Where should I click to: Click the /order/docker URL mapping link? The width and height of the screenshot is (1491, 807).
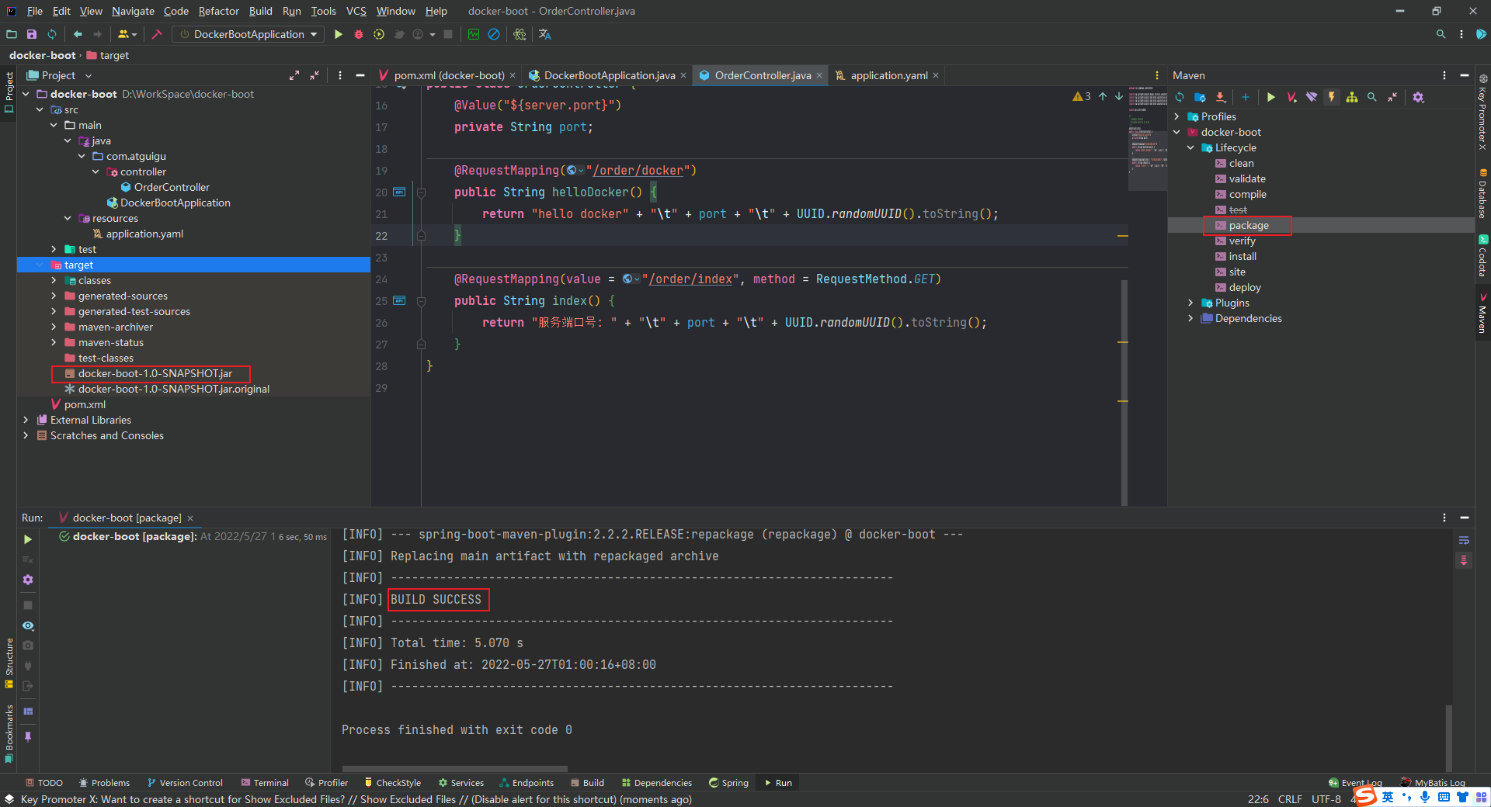coord(638,170)
